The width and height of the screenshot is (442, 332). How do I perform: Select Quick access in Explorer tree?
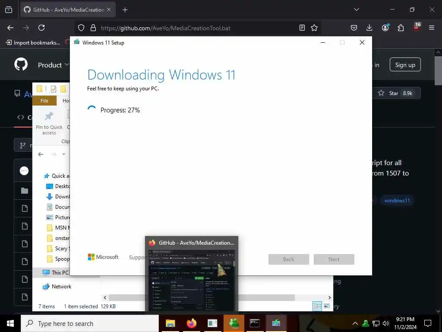57,176
